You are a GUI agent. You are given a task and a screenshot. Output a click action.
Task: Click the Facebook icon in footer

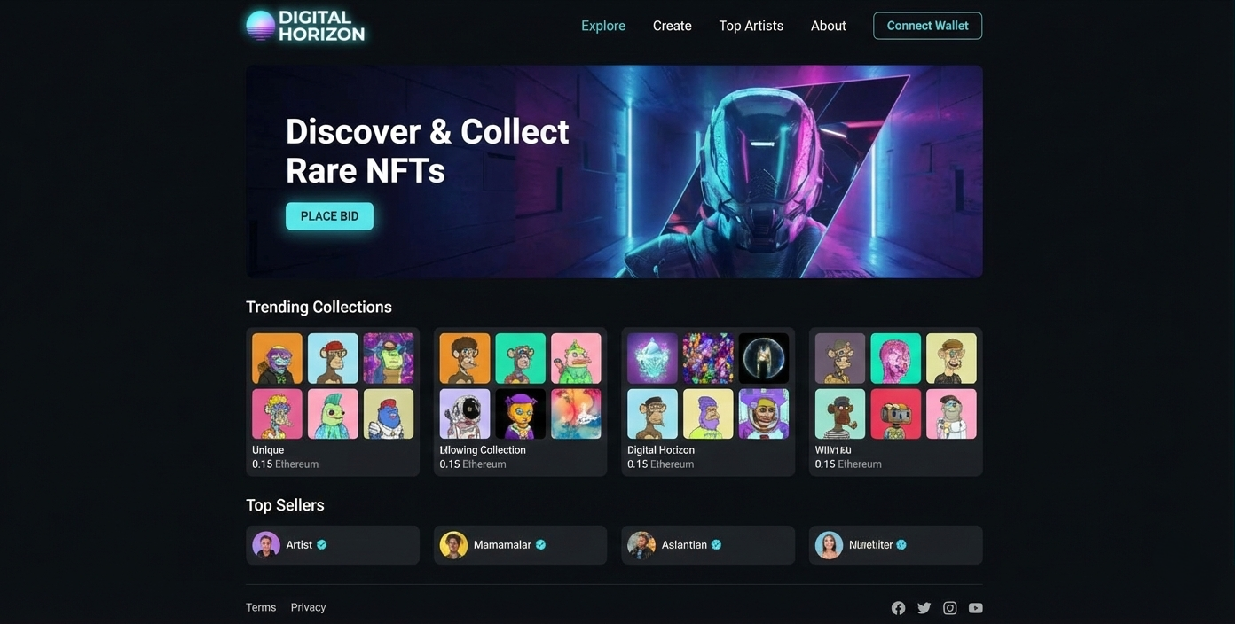[898, 608]
